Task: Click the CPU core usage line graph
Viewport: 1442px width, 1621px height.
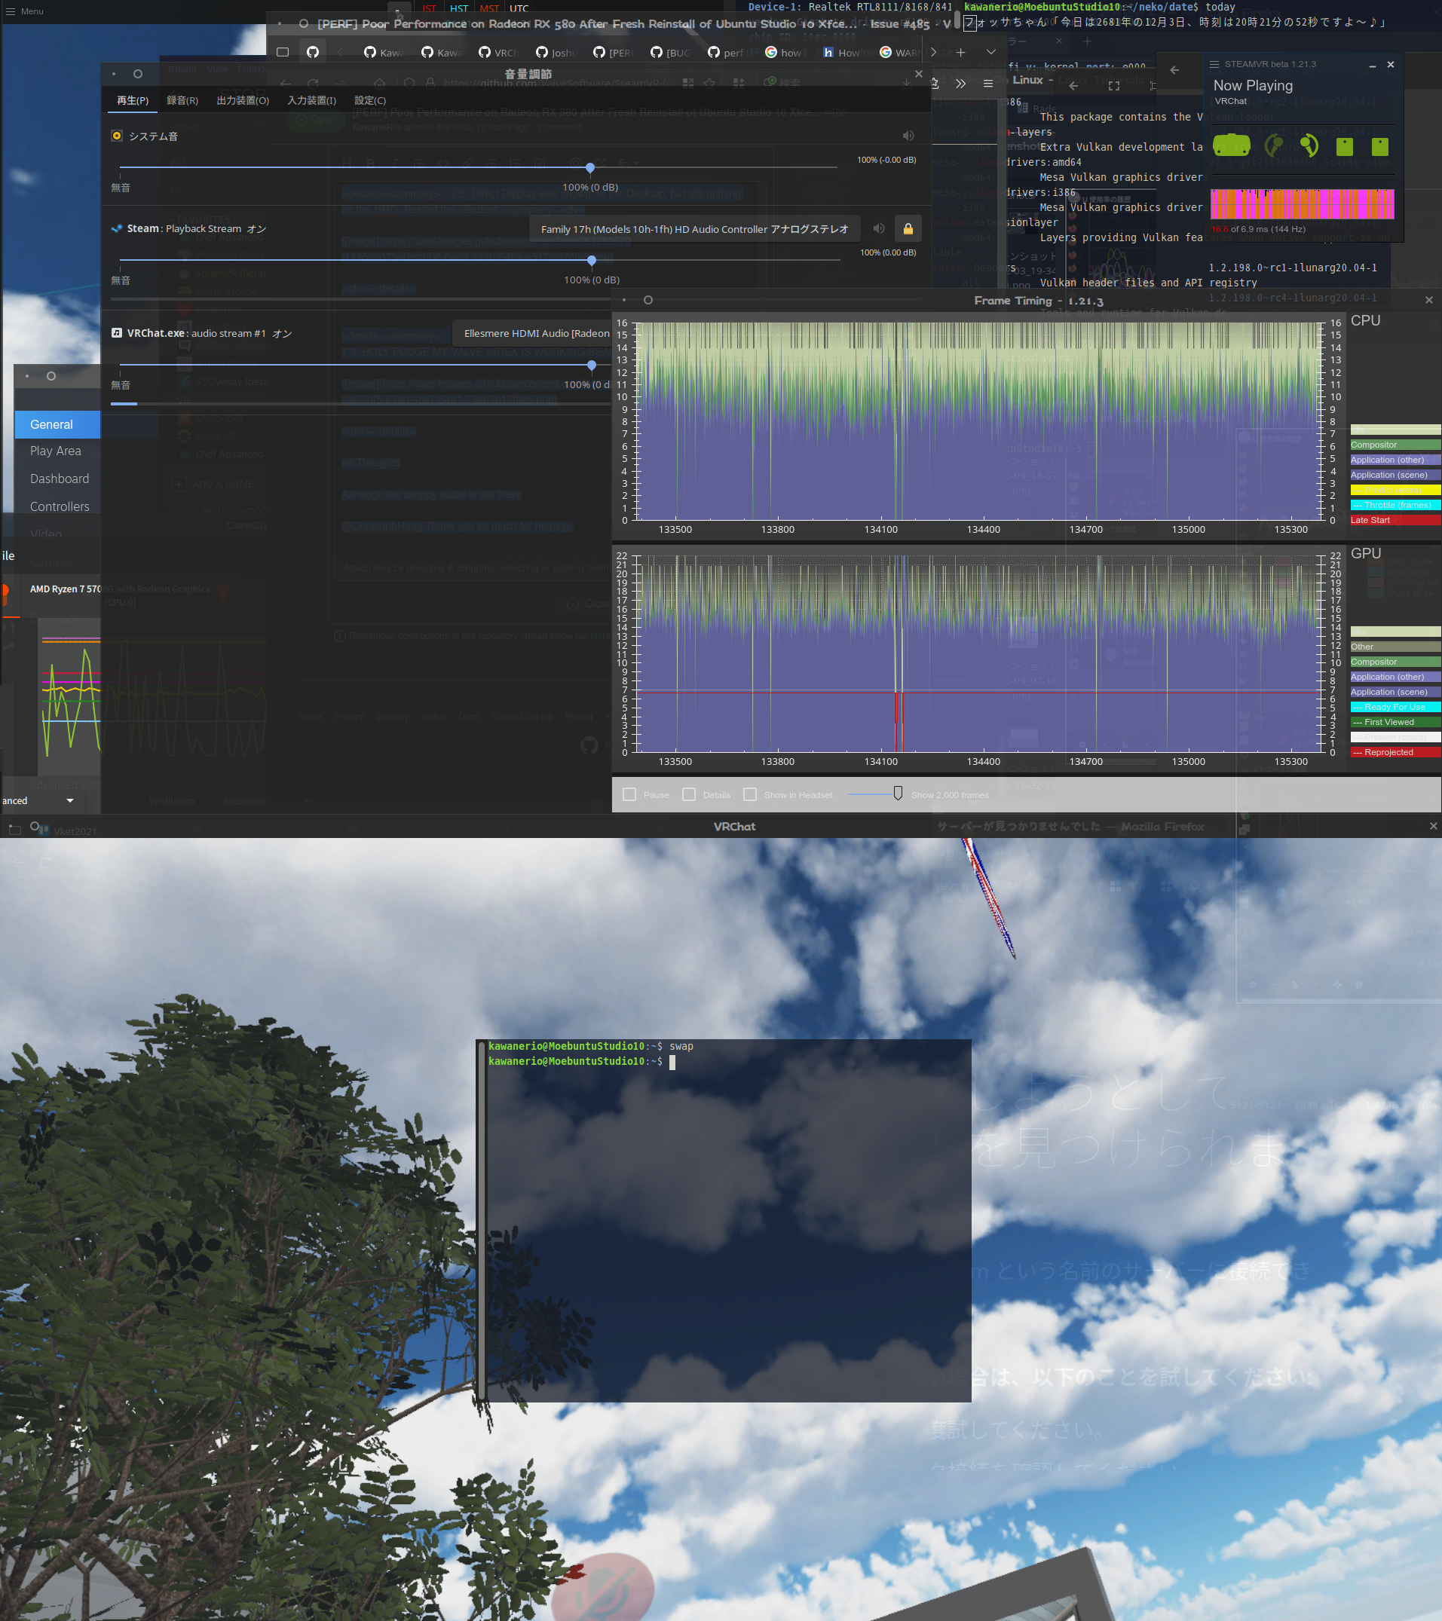Action: pyautogui.click(x=71, y=697)
